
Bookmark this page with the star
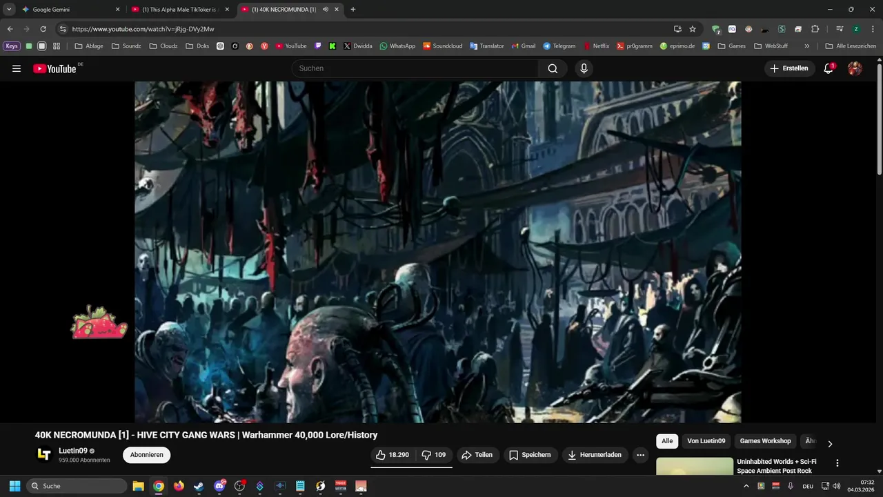(x=693, y=29)
